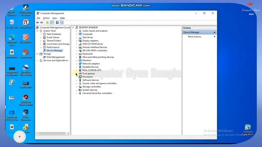Select Print queues category

[x=88, y=73]
